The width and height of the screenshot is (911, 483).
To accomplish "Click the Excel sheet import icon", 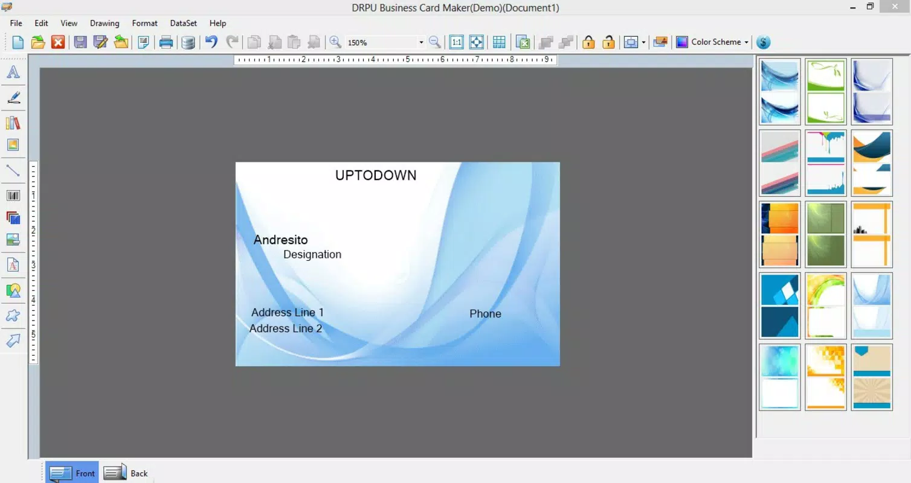I will tap(523, 42).
